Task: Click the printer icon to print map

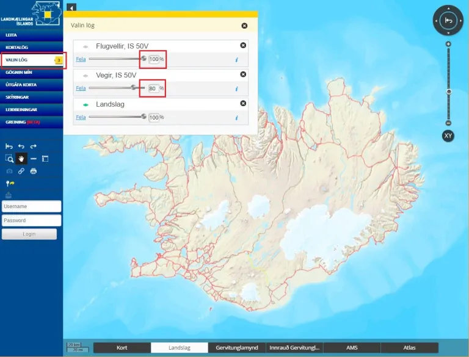Action: click(33, 171)
